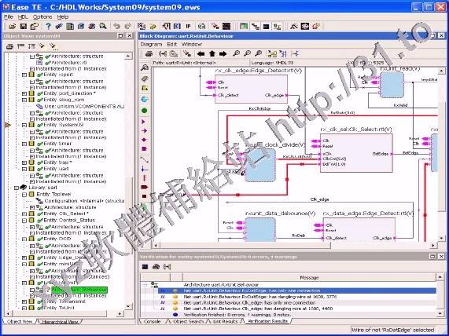Go back with the left arrow icon

tap(201, 53)
